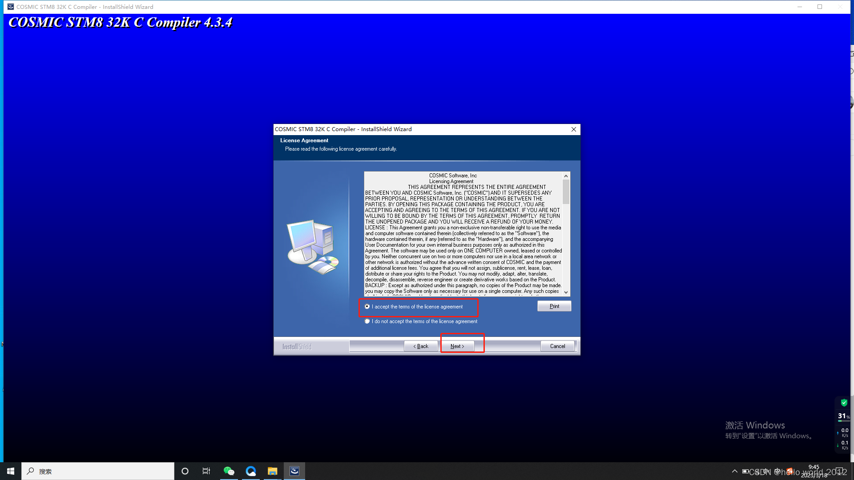The width and height of the screenshot is (854, 480).
Task: Minimize the outer installer window
Action: tap(799, 7)
